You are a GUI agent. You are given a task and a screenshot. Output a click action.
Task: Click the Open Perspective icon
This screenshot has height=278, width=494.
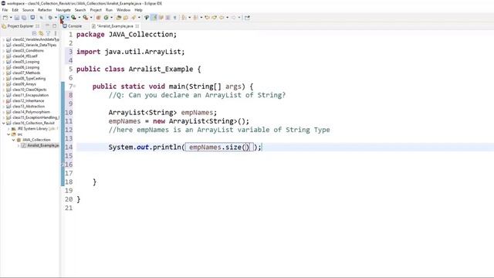pyautogui.click(x=247, y=18)
